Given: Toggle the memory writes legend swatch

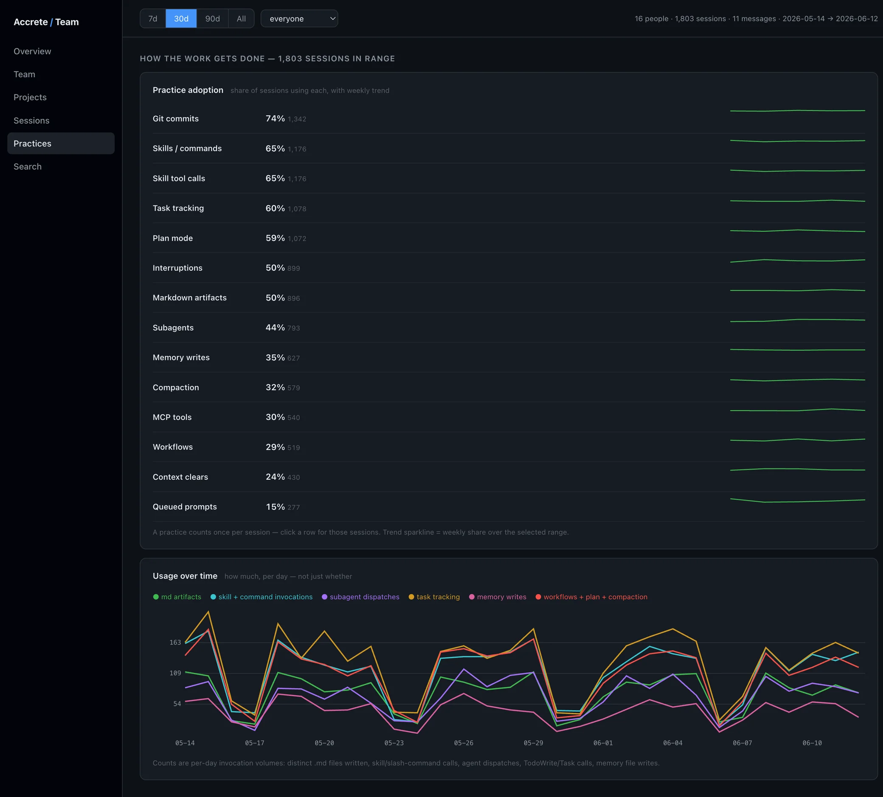Looking at the screenshot, I should pyautogui.click(x=472, y=597).
